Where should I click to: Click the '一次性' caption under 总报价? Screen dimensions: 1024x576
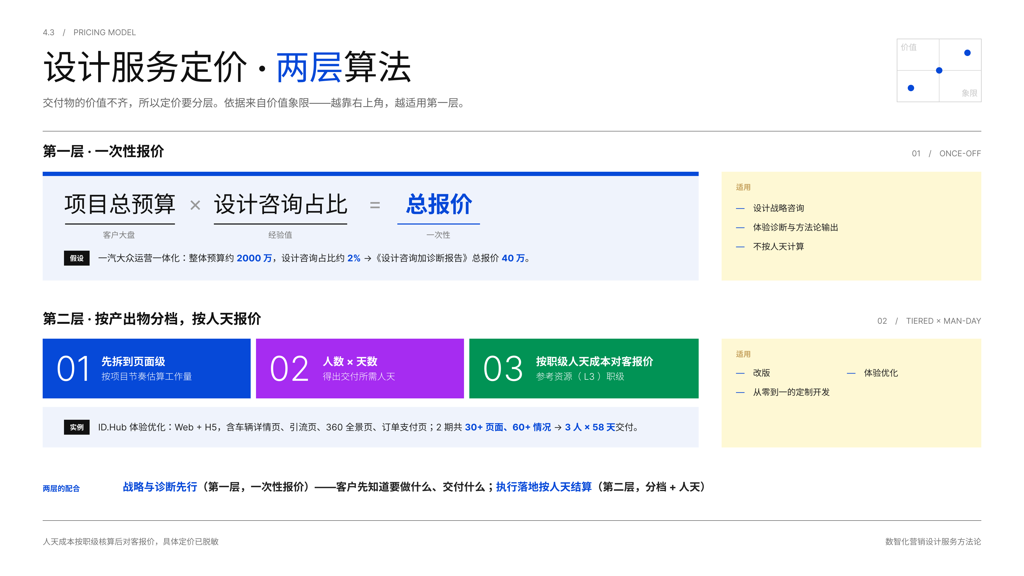tap(438, 235)
